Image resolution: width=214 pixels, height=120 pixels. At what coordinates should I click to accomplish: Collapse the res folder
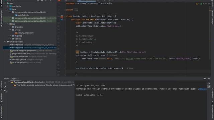7,24
